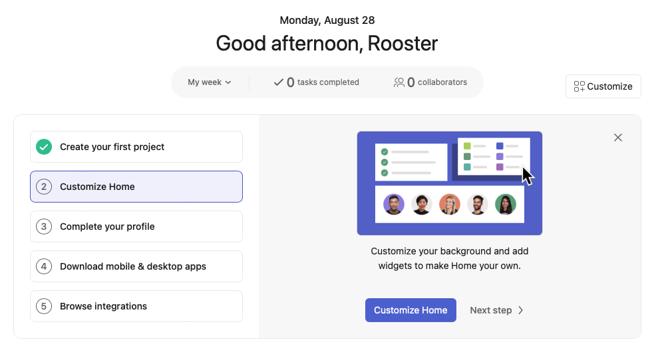
Task: Click the tasks completed checkmark icon
Action: [x=279, y=82]
